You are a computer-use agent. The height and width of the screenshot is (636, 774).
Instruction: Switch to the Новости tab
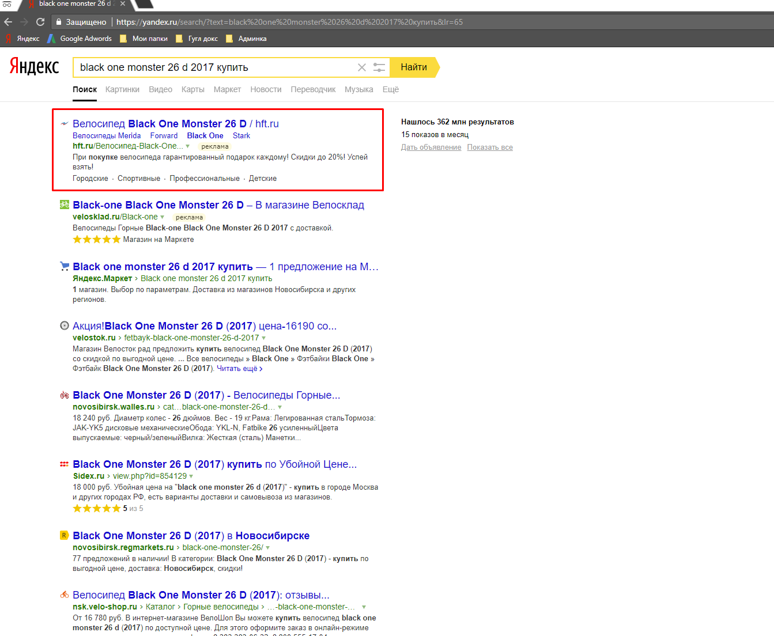266,89
